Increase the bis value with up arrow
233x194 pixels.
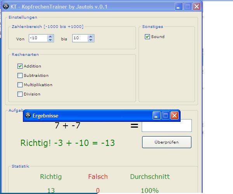(91, 37)
